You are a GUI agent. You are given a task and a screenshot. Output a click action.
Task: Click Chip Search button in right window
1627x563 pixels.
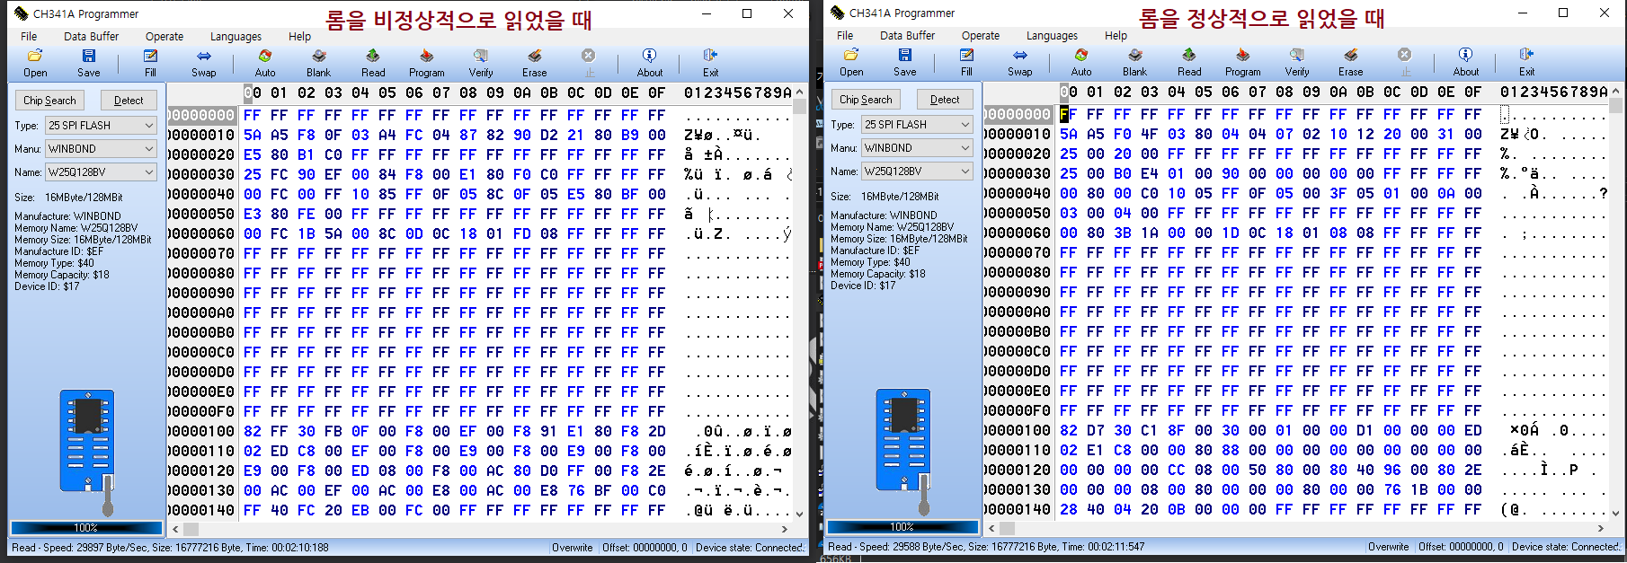pyautogui.click(x=866, y=100)
